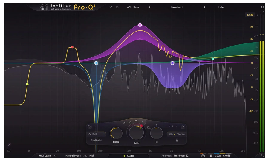The width and height of the screenshot is (269, 161).
Task: Open the MIDI Learn dropdown arrow
Action: 55,156
